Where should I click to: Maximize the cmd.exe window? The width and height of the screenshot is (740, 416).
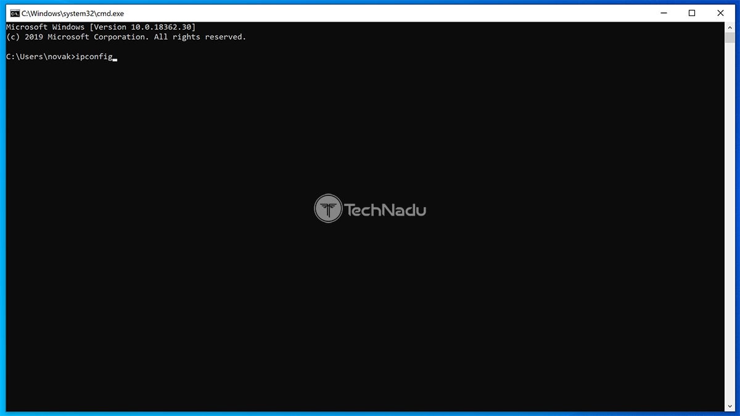(692, 13)
